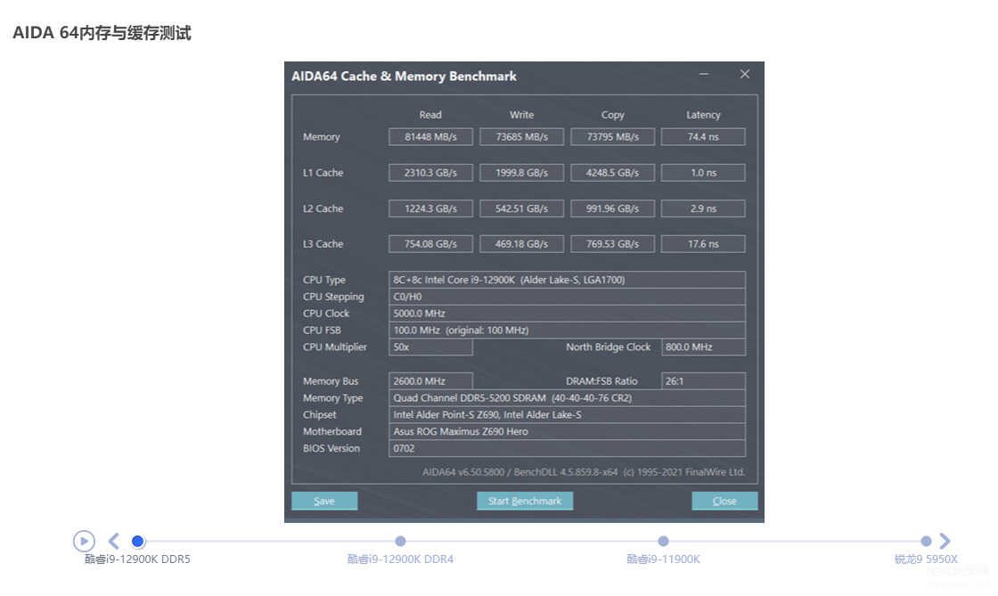
Task: Jump to 酷睿i9-12900K DDR4 timeline dot
Action: [400, 542]
